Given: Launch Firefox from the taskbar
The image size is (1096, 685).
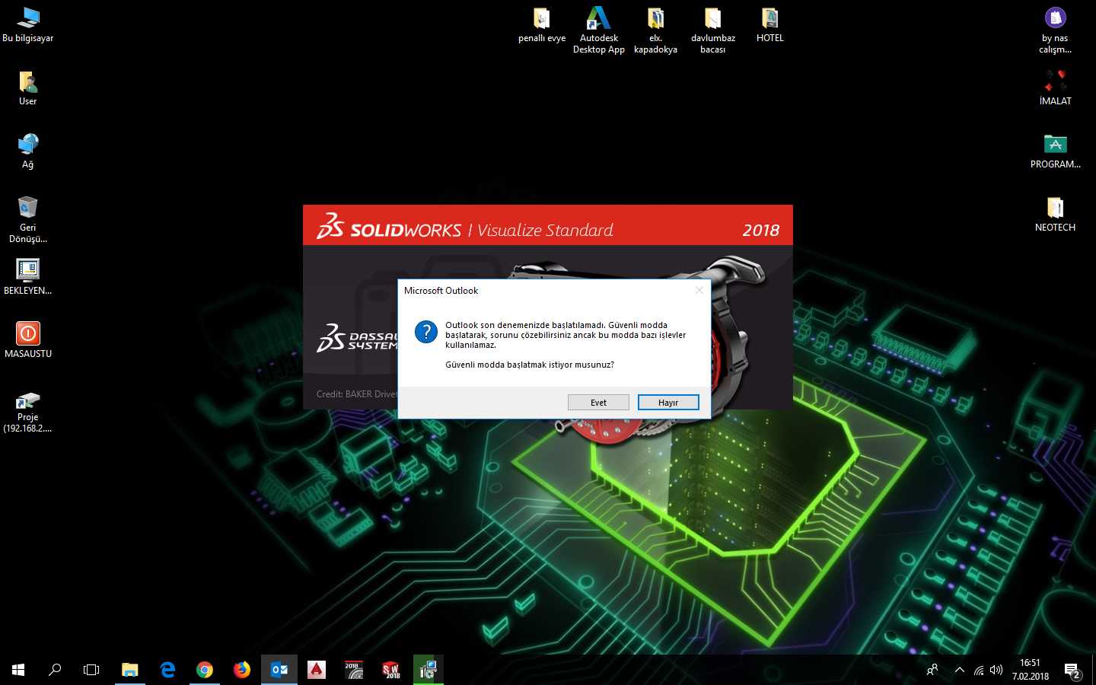Looking at the screenshot, I should pos(242,670).
